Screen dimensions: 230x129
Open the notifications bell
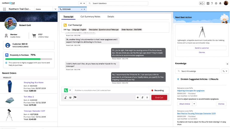[221, 3]
